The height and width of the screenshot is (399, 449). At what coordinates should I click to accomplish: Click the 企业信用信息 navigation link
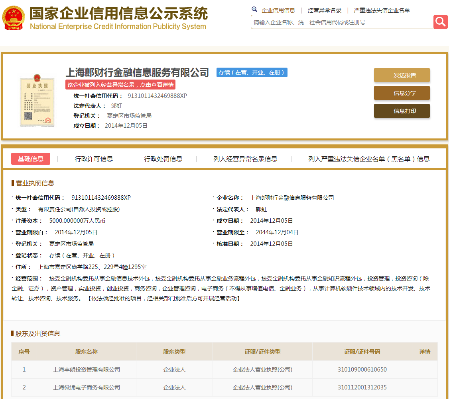(279, 10)
